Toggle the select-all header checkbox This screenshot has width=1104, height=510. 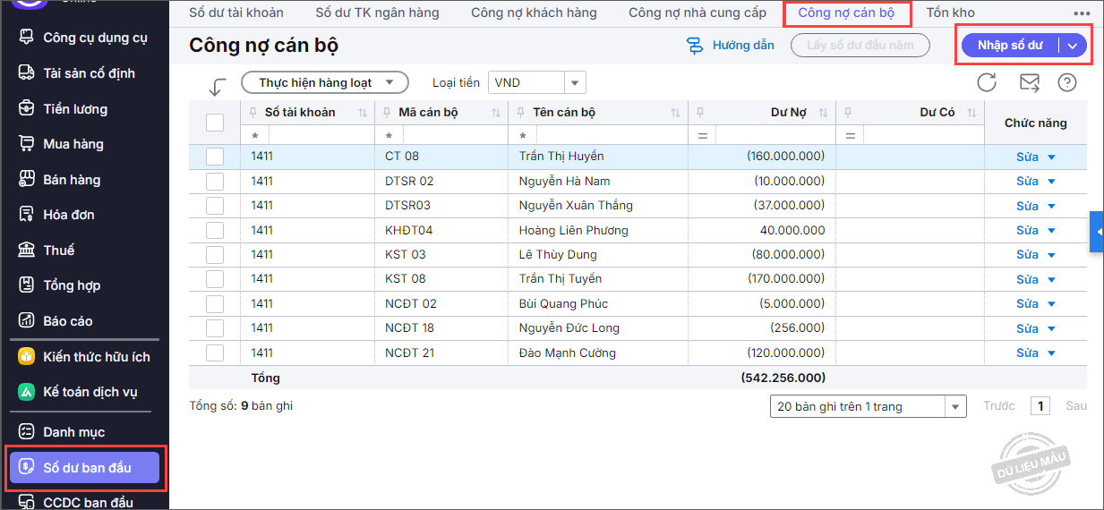point(215,123)
